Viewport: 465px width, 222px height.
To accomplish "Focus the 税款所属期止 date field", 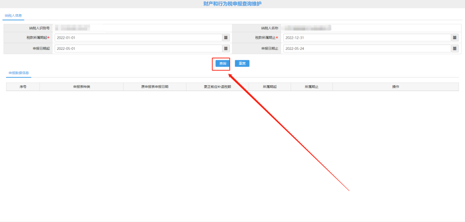I will 367,38.
